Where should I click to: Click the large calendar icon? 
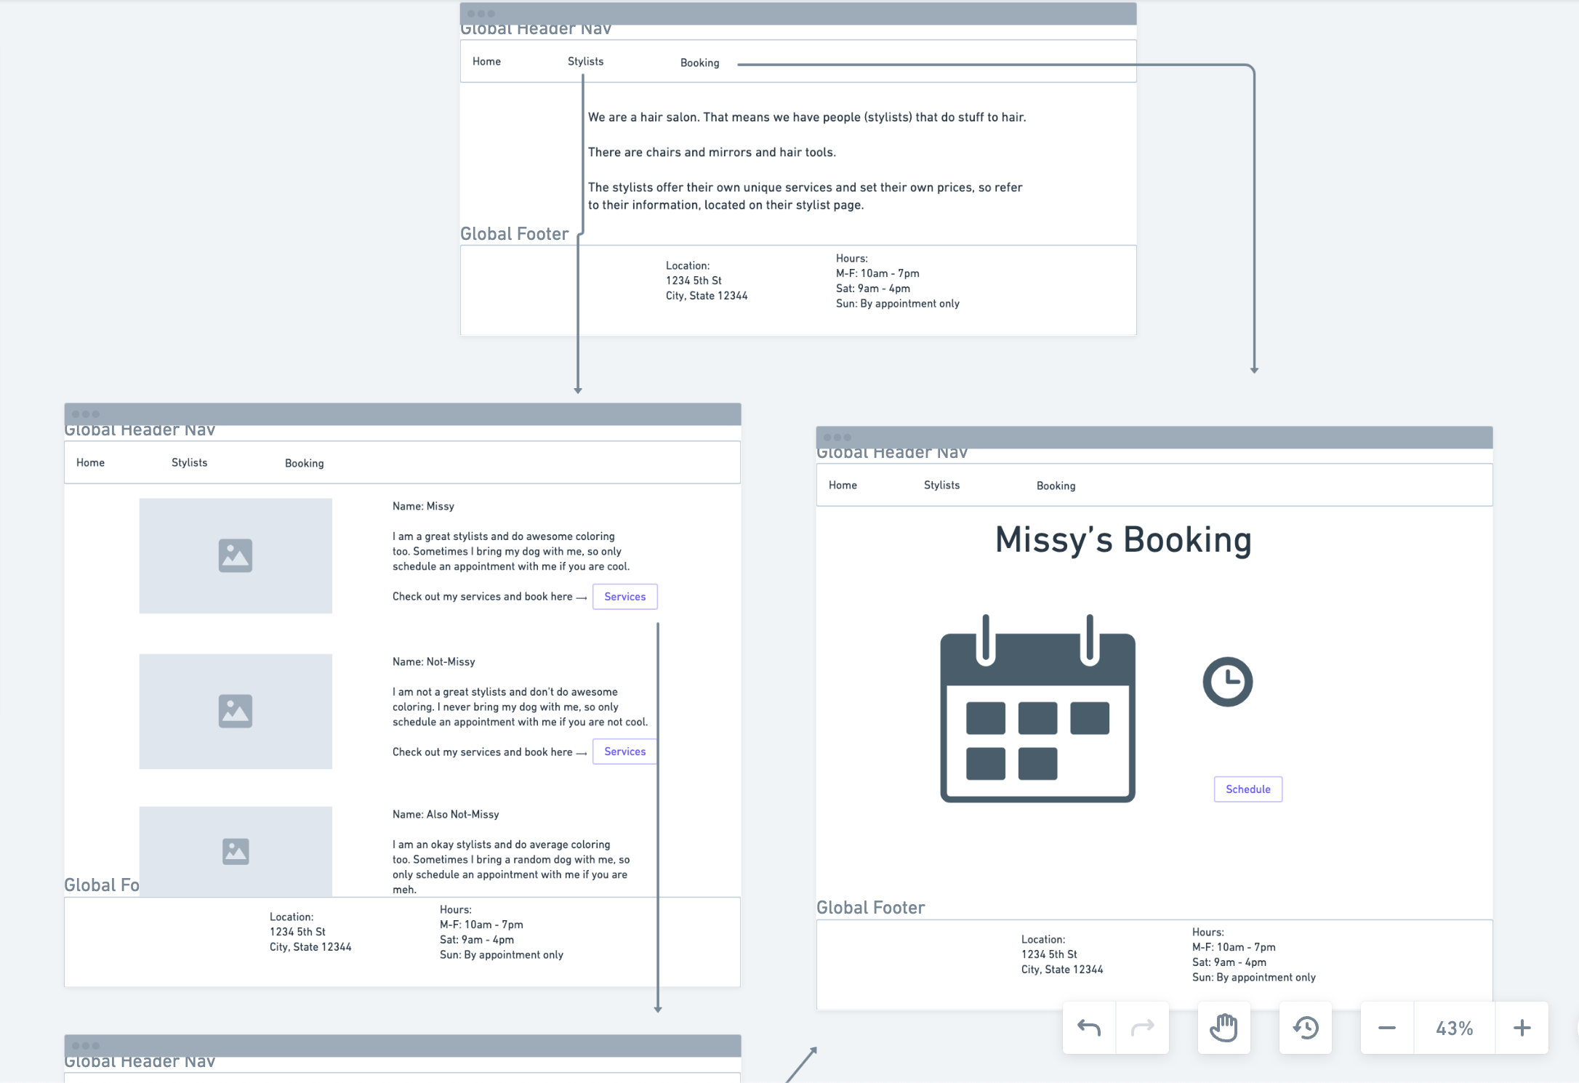(1037, 709)
